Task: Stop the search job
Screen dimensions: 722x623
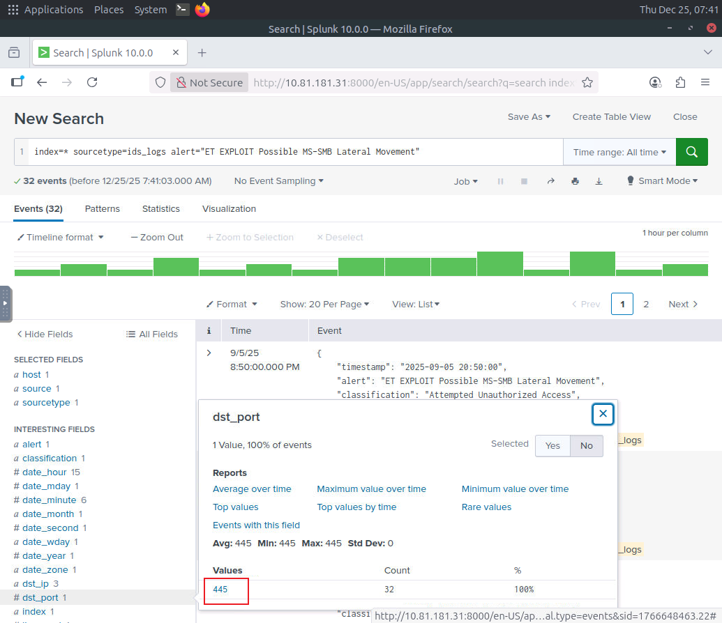Action: point(524,181)
